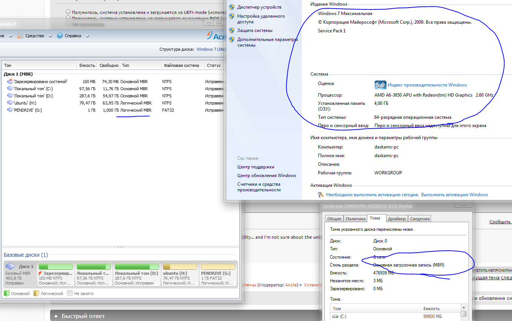Select 'Зарезервировано системой' volume row
This screenshot has width=512, height=321.
click(113, 82)
